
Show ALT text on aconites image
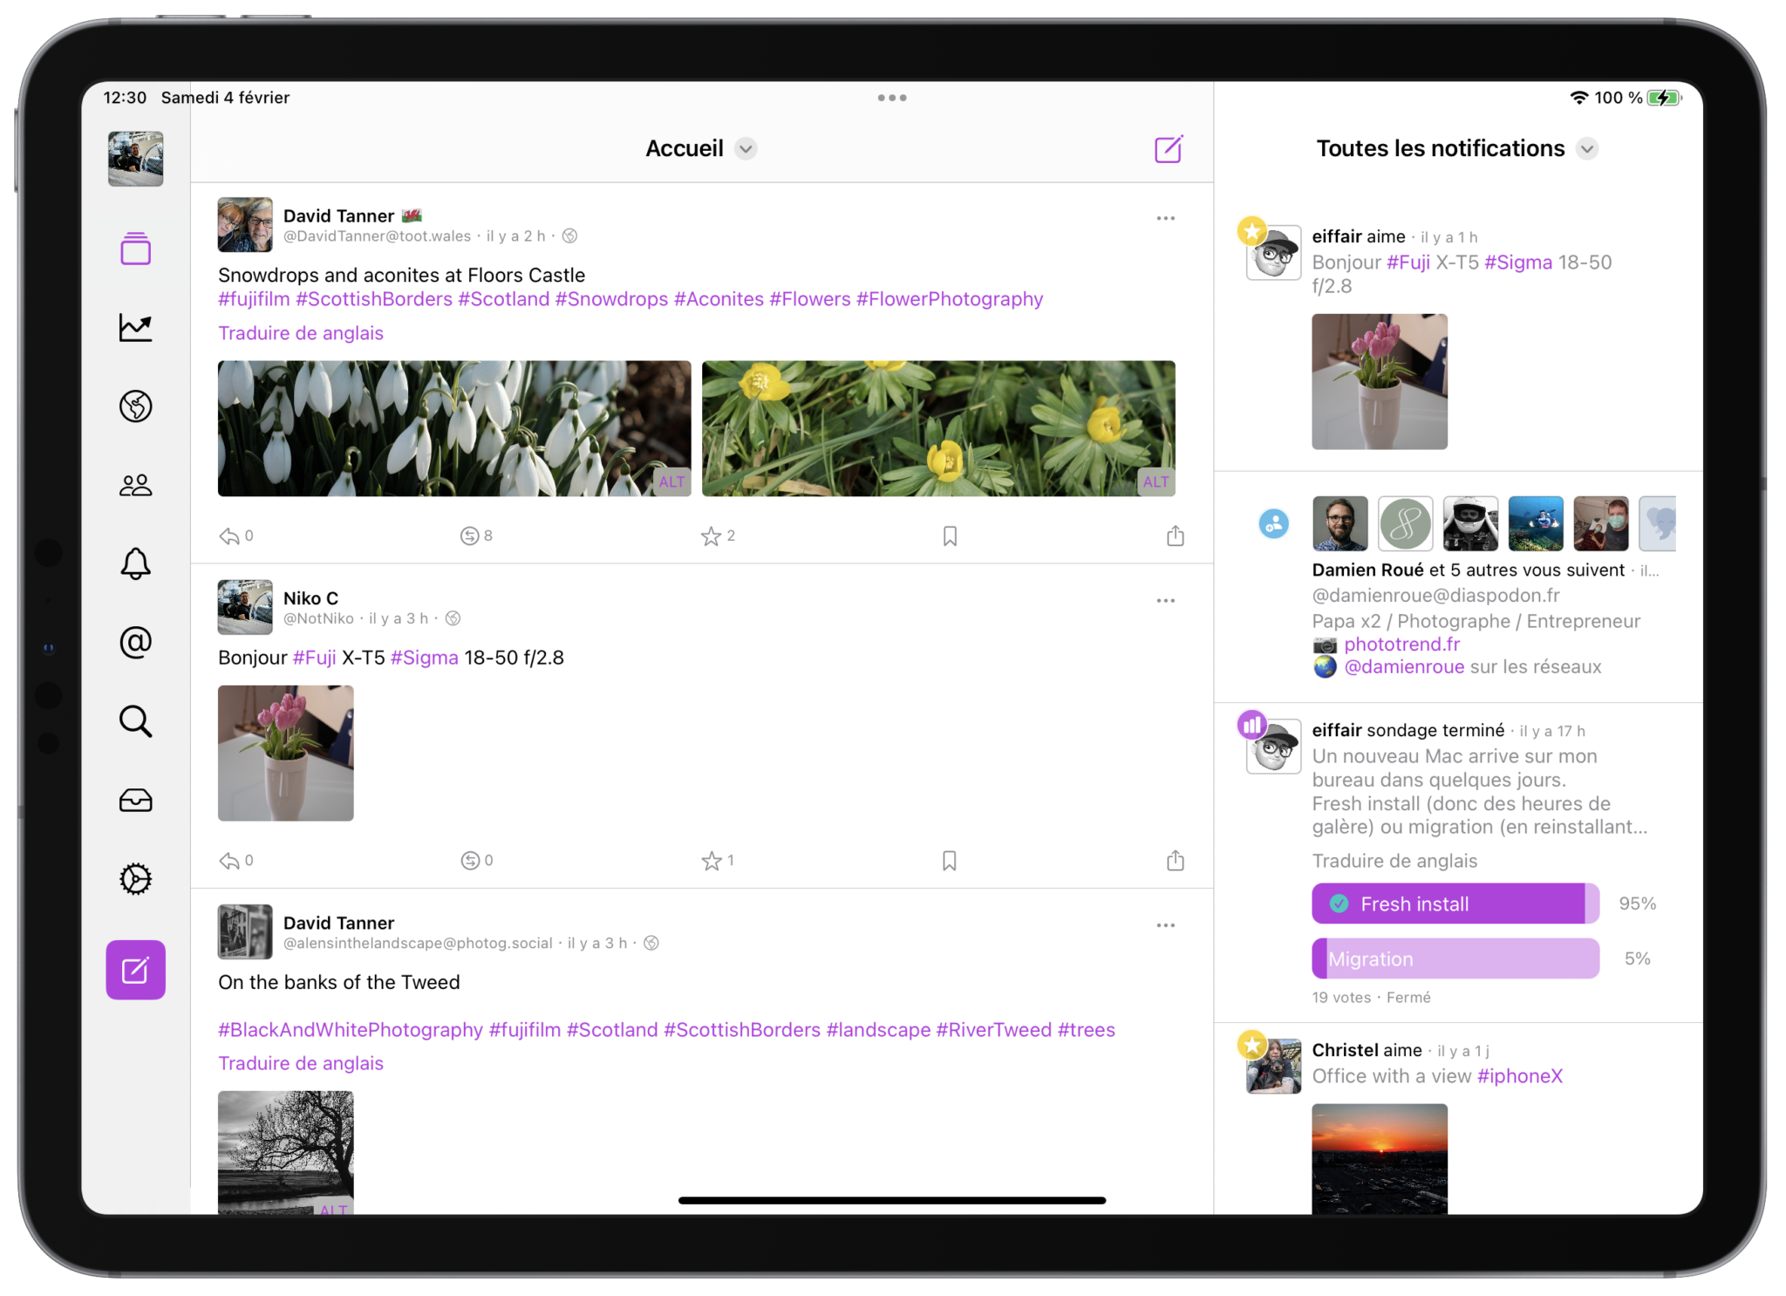[1155, 481]
